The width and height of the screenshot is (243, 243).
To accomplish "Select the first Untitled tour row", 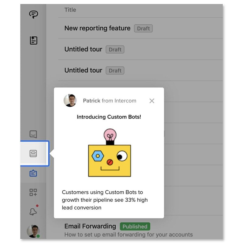I will click(83, 49).
